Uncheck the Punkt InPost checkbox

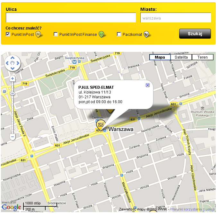(x=8, y=34)
